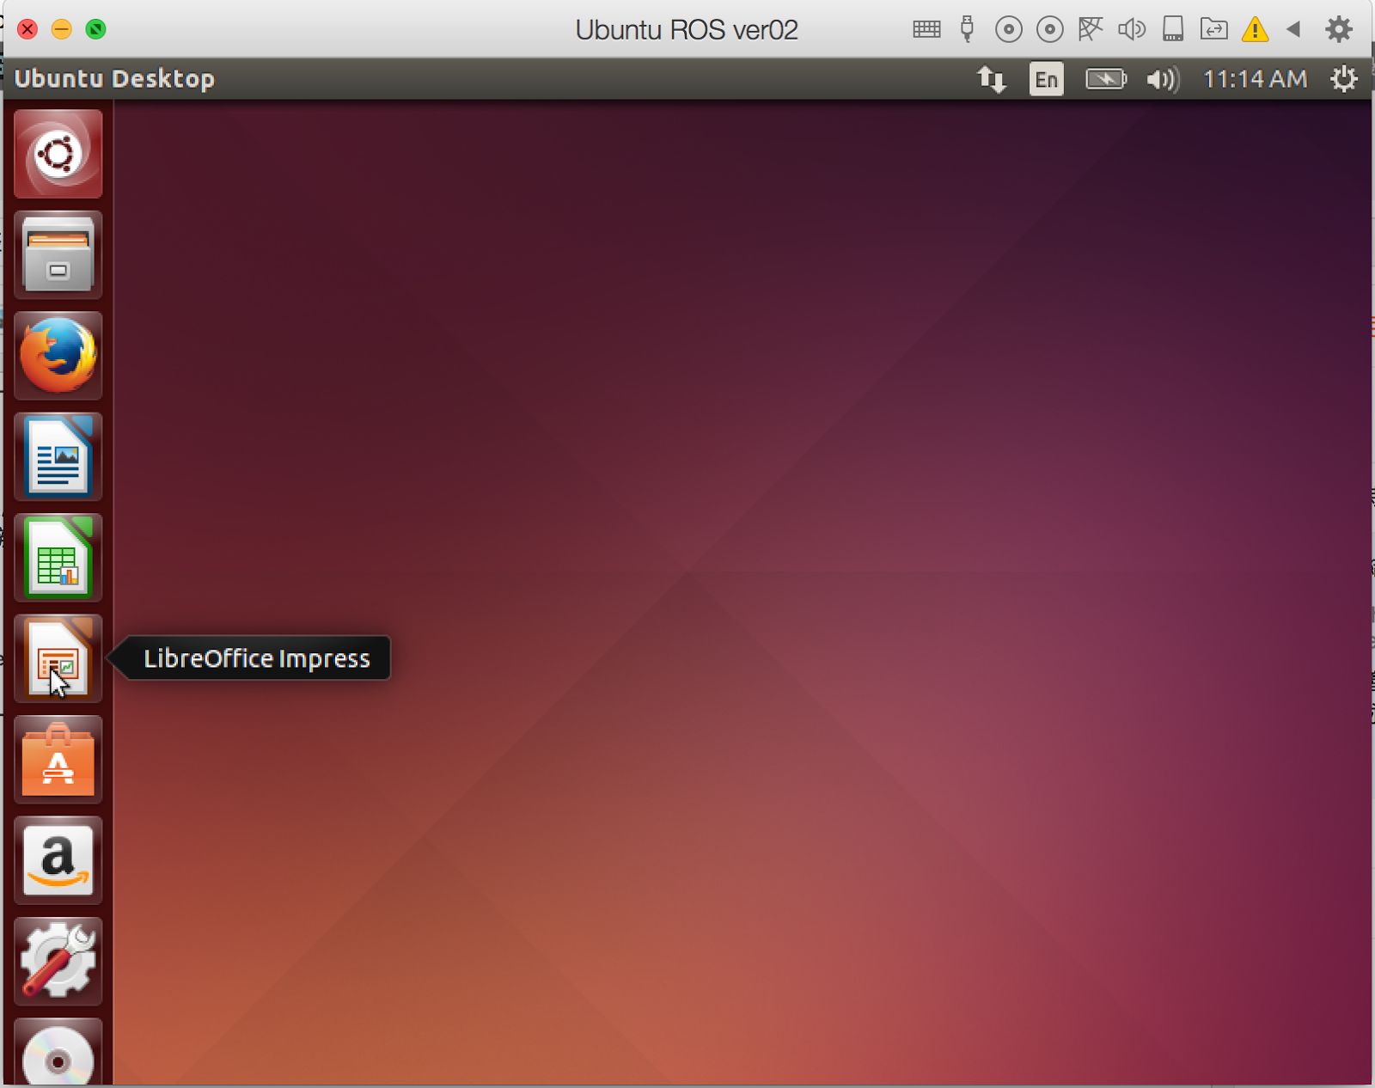1375x1088 pixels.
Task: Launch Firefox from the launcher
Action: pyautogui.click(x=58, y=355)
